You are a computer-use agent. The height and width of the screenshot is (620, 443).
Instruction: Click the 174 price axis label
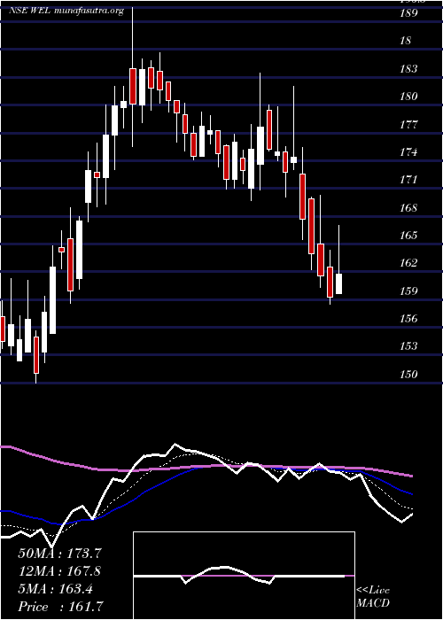[409, 152]
